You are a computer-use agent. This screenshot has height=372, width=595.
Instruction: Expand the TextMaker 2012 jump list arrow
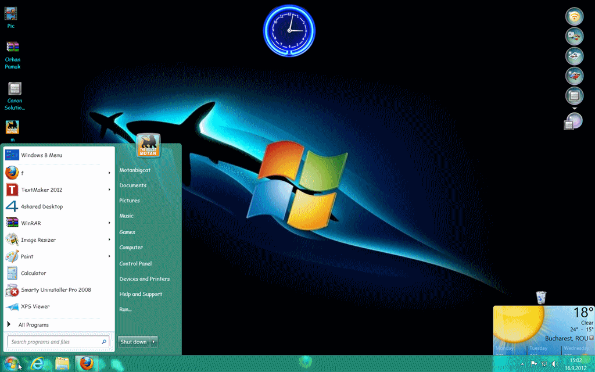[109, 189]
